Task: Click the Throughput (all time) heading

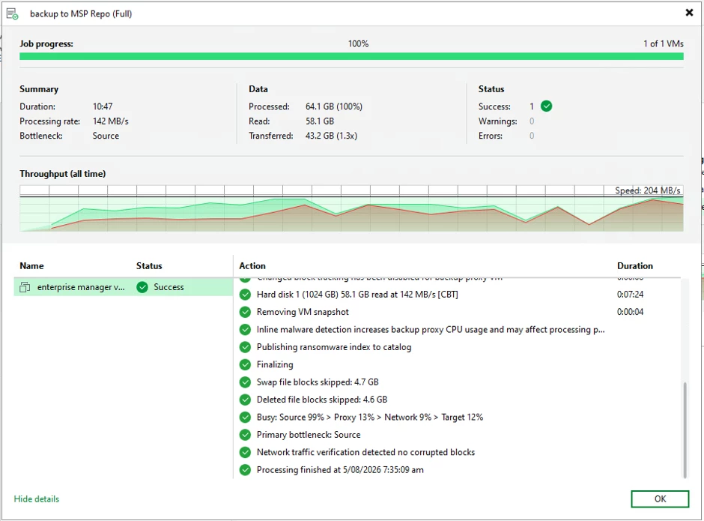Action: [x=62, y=174]
